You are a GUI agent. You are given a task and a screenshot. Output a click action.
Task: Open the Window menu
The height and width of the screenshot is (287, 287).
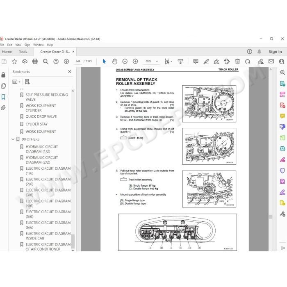[x=39, y=45]
